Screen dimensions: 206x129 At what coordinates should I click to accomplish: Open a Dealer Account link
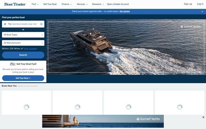coord(118,4)
